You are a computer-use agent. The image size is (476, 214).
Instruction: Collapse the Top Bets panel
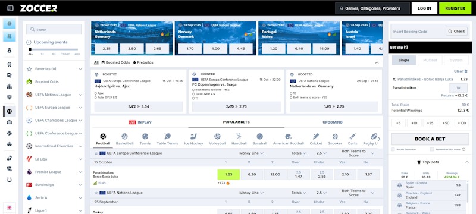coord(467,162)
